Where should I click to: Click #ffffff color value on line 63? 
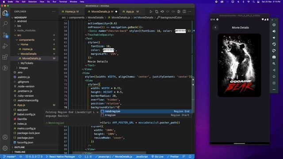(108, 50)
